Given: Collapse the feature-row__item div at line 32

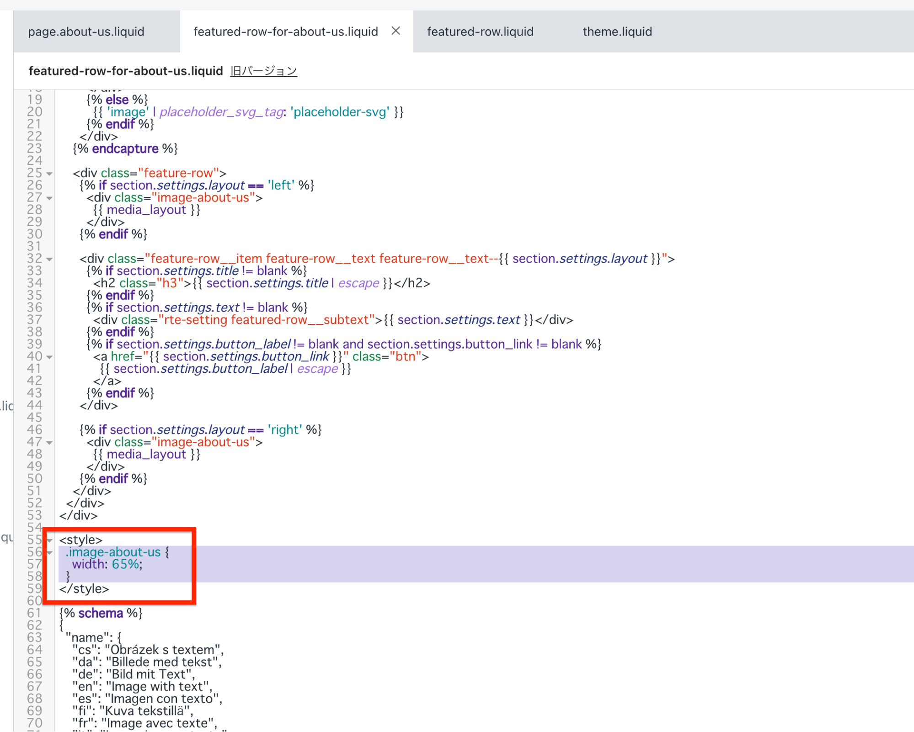Looking at the screenshot, I should tap(49, 259).
